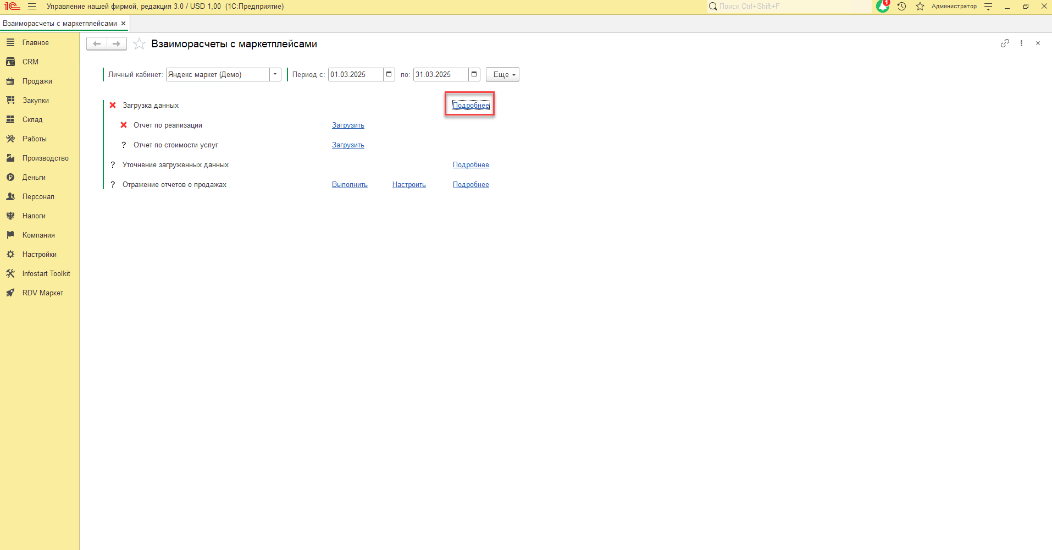The height and width of the screenshot is (550, 1052).
Task: Go forward with the right arrow button
Action: 117,44
